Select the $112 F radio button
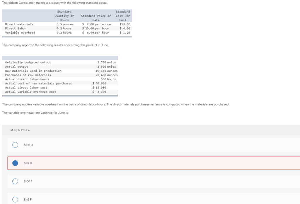This screenshot has width=300, height=204. 15,199
